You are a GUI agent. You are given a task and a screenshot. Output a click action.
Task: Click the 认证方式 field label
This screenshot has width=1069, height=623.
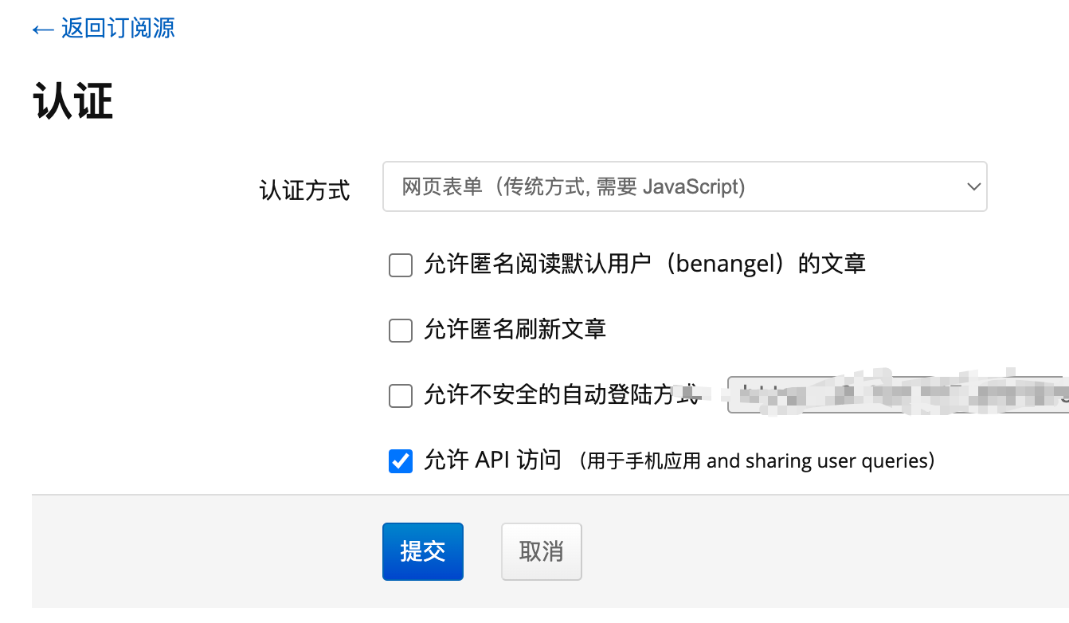[x=304, y=190]
